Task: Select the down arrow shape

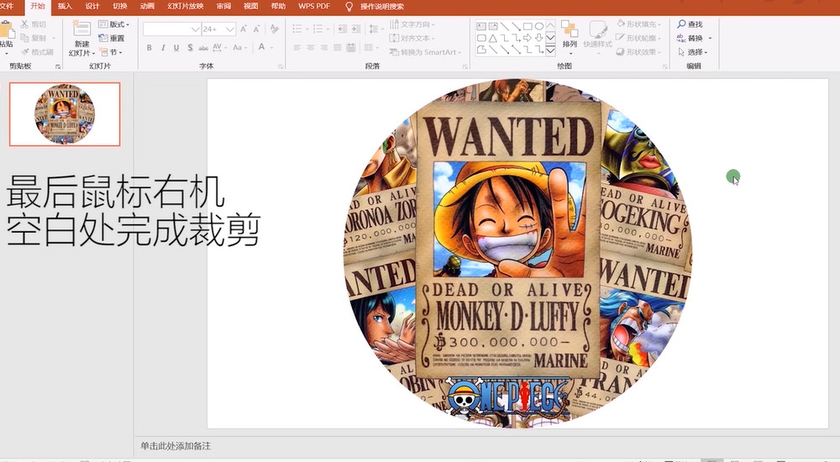Action: 539,38
